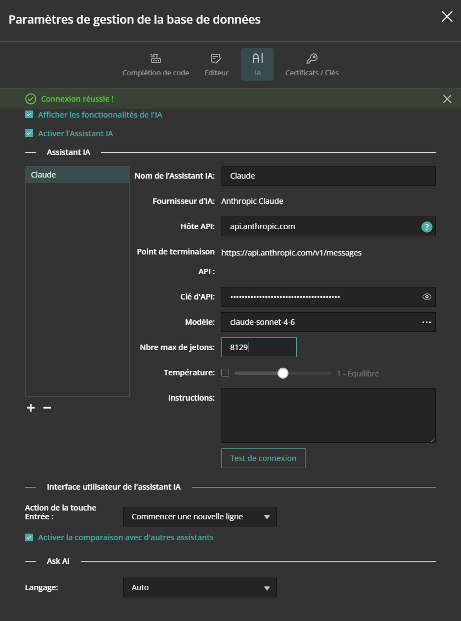Toggle Afficher les fonctionnalités de l'IA checkbox
The width and height of the screenshot is (461, 621).
click(x=29, y=115)
